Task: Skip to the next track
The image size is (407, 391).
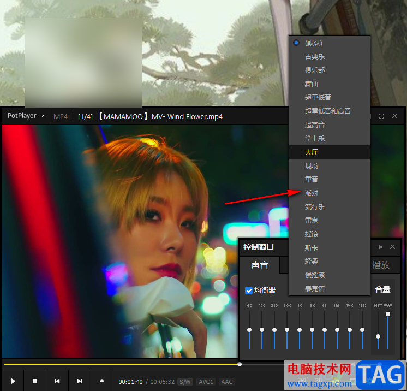Action: 80,381
